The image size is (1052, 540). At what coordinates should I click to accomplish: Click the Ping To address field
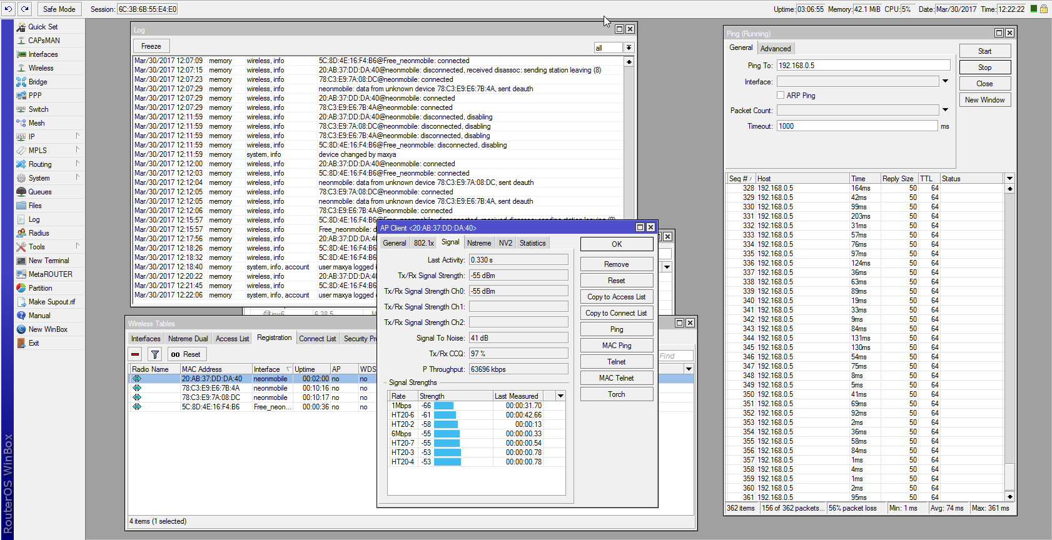point(863,65)
